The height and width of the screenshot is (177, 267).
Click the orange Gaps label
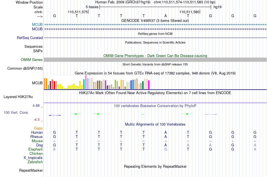click(x=38, y=128)
